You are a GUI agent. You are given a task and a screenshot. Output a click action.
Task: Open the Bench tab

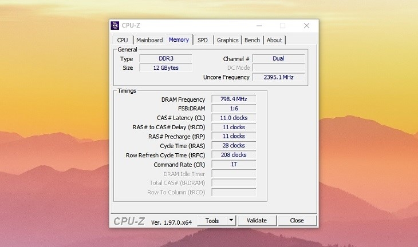pos(252,40)
